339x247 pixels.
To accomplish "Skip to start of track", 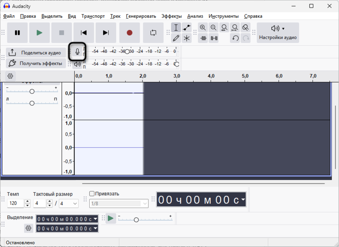I will (x=84, y=33).
